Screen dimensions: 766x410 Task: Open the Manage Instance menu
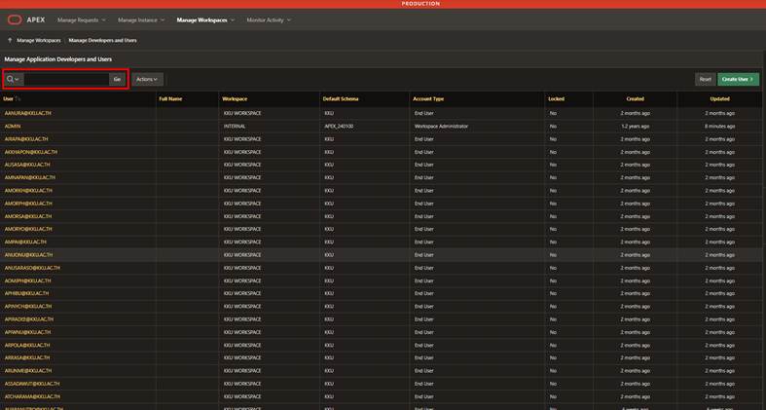141,20
